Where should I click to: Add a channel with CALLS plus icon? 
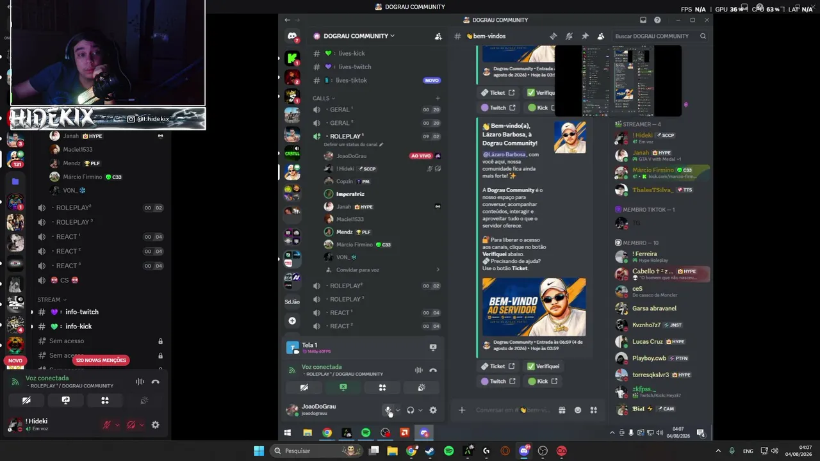click(x=438, y=98)
